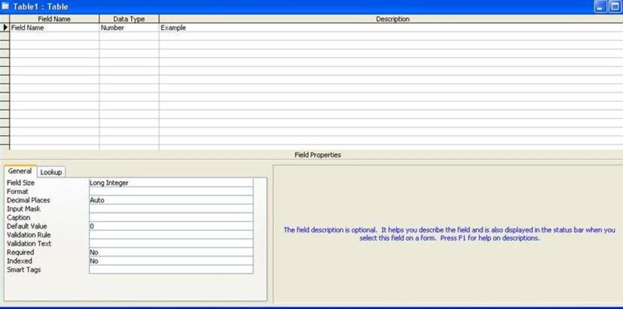Click the Table1 window title bar icon
Viewport: 623px width, 309px height.
[x=6, y=7]
